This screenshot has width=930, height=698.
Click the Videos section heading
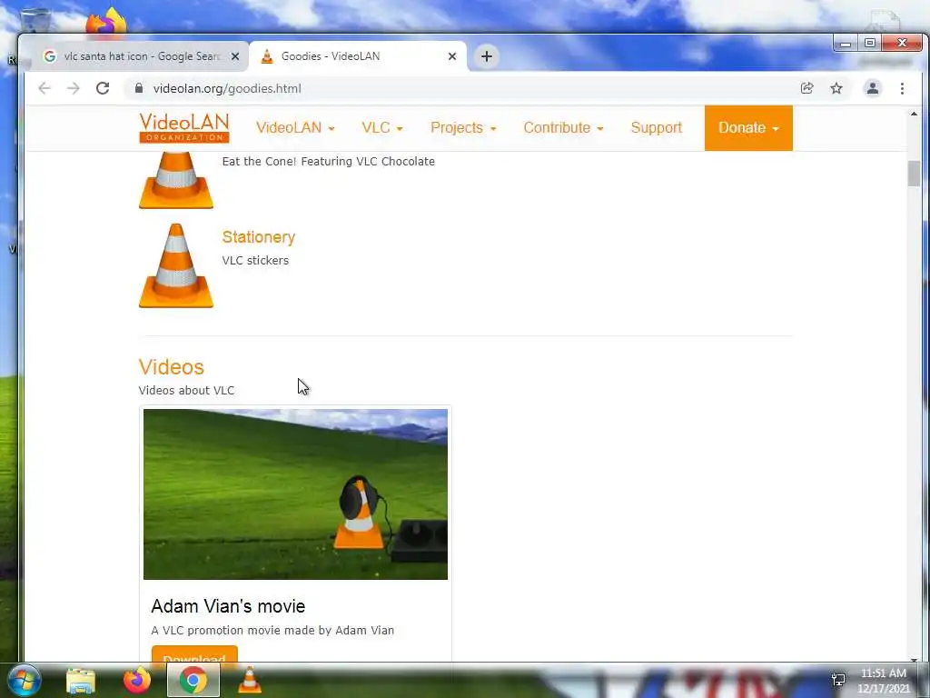coord(172,367)
